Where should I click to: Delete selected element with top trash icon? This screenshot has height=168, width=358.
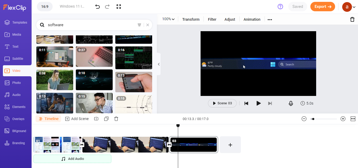[352, 19]
